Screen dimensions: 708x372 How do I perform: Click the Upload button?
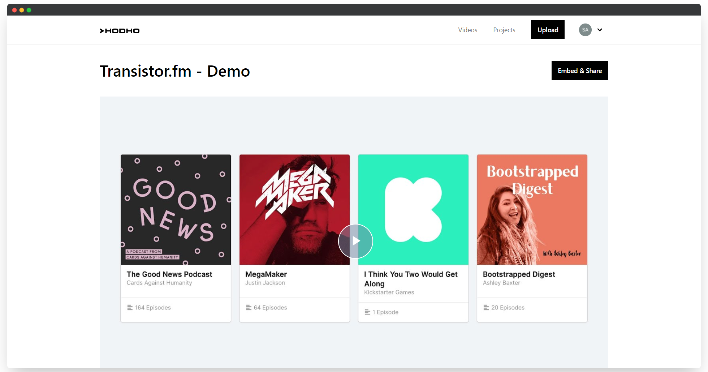(x=548, y=30)
